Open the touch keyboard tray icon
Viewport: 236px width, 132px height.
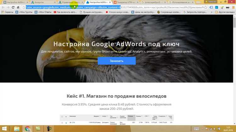click(196, 129)
